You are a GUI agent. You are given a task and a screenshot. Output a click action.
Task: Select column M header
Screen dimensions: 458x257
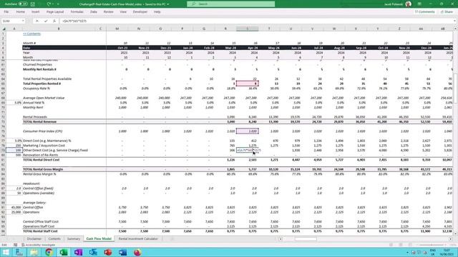(117, 29)
